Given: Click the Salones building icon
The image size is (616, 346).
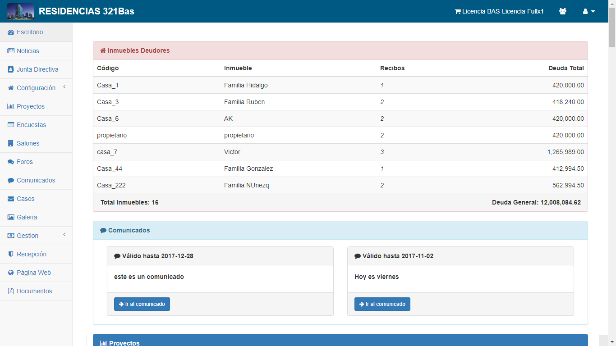Looking at the screenshot, I should [11, 143].
